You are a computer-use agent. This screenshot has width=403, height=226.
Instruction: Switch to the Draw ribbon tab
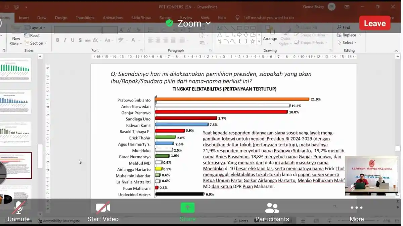tap(42, 18)
